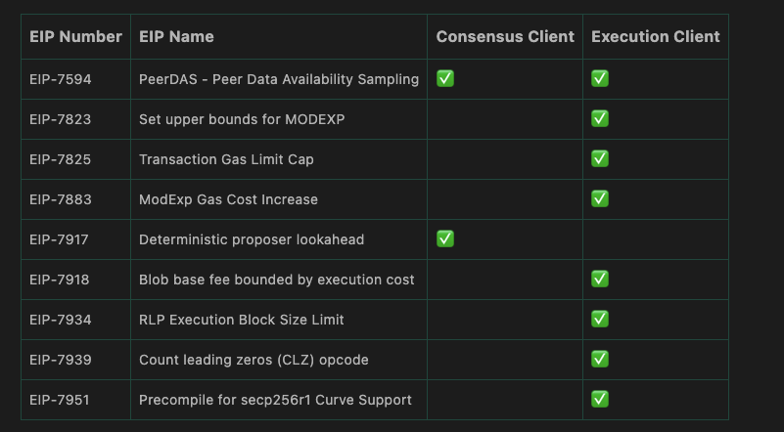Click the EIP Number column header

pyautogui.click(x=75, y=37)
